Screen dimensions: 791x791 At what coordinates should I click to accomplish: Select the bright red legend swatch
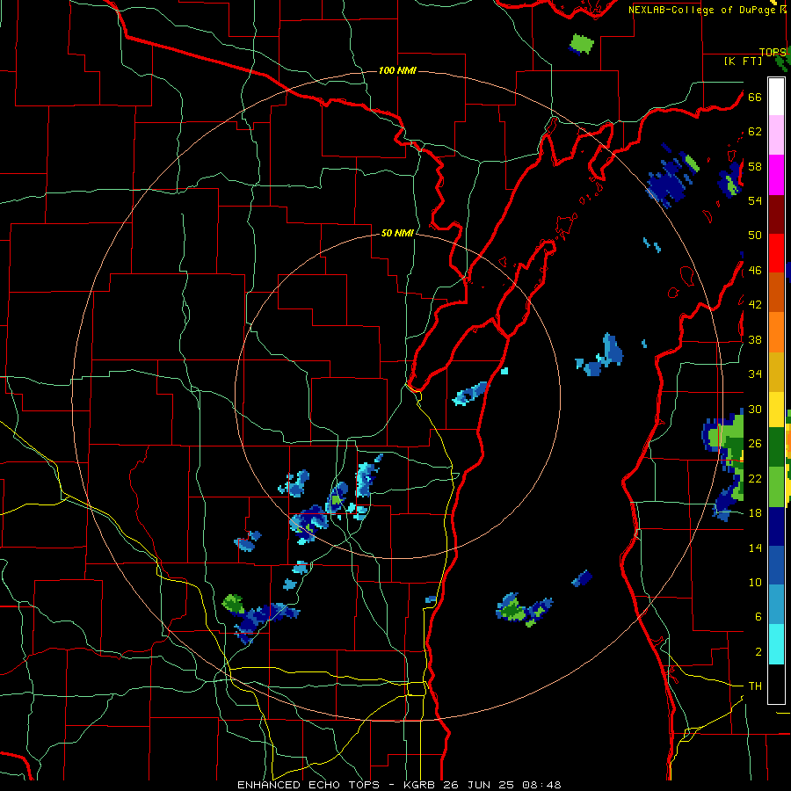pos(776,253)
